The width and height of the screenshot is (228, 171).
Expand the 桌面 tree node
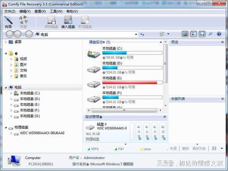coord(6,42)
